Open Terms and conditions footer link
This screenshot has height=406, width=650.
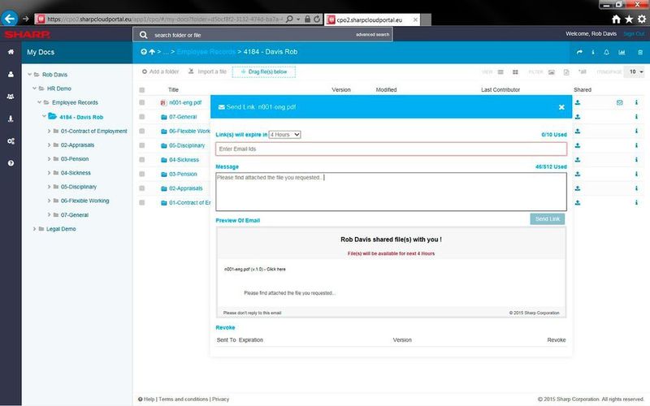click(184, 400)
